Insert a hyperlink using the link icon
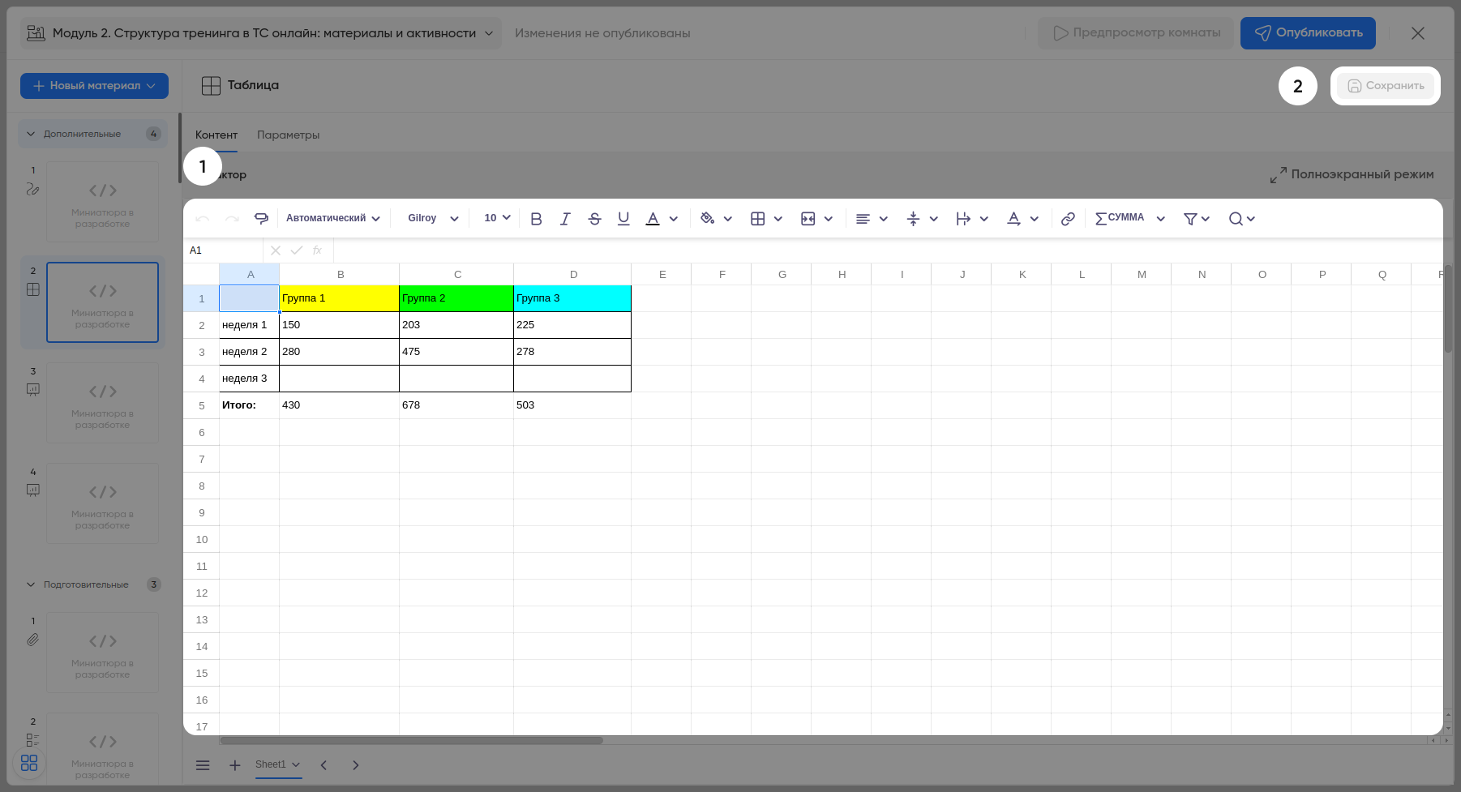1461x792 pixels. (1068, 219)
